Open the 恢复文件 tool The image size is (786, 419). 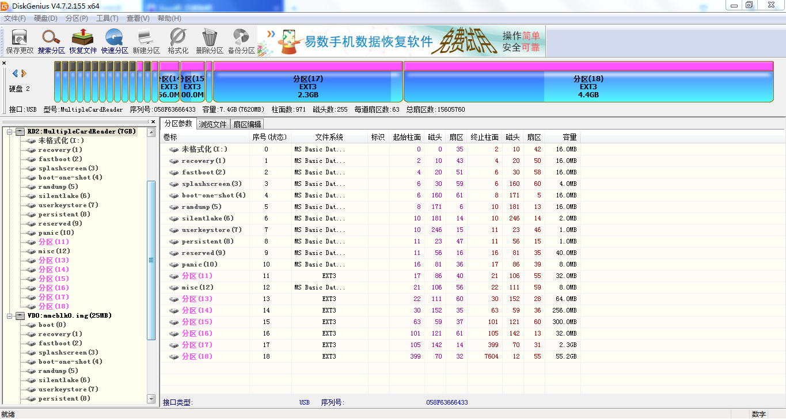coord(83,41)
